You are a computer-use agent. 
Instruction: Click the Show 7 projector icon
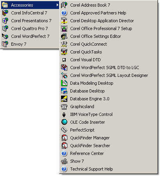(64, 161)
